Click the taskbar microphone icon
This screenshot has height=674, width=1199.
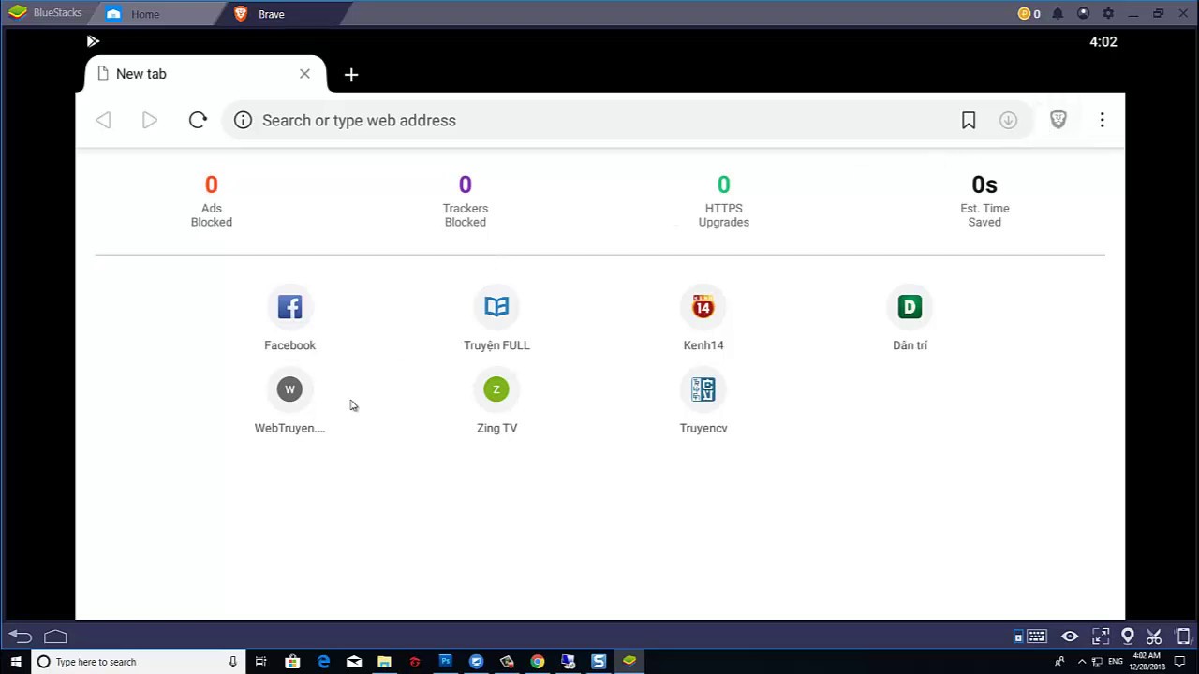(232, 662)
